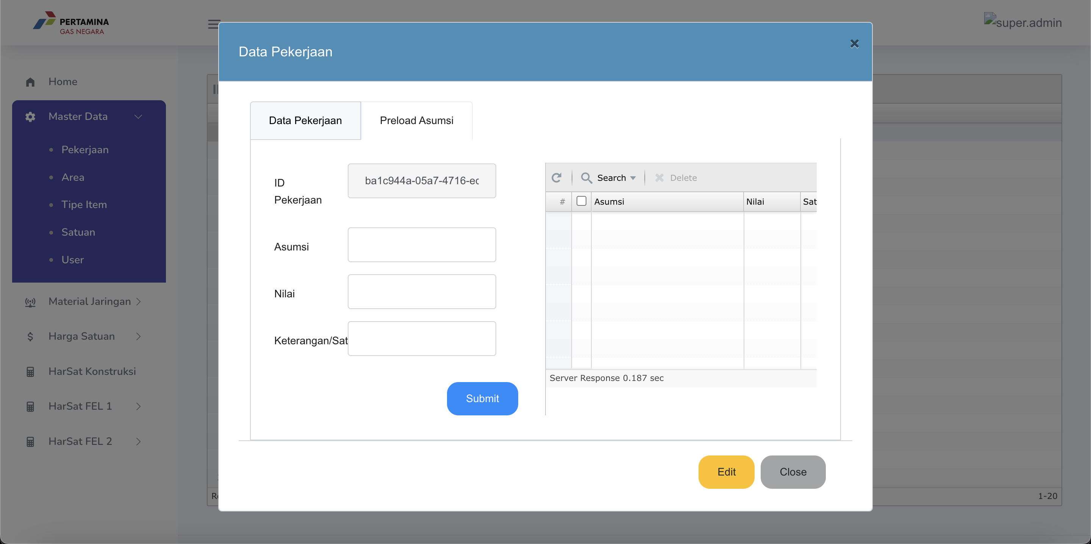This screenshot has height=544, width=1091.
Task: Click the Delete text in grid toolbar
Action: (x=683, y=178)
